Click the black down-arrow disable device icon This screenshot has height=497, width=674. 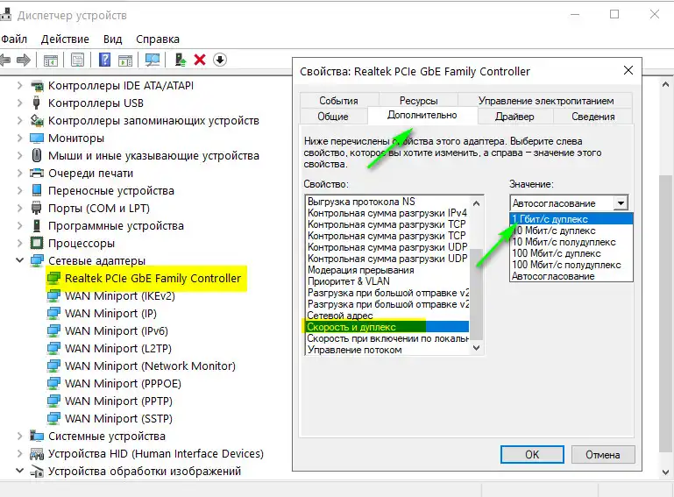220,60
